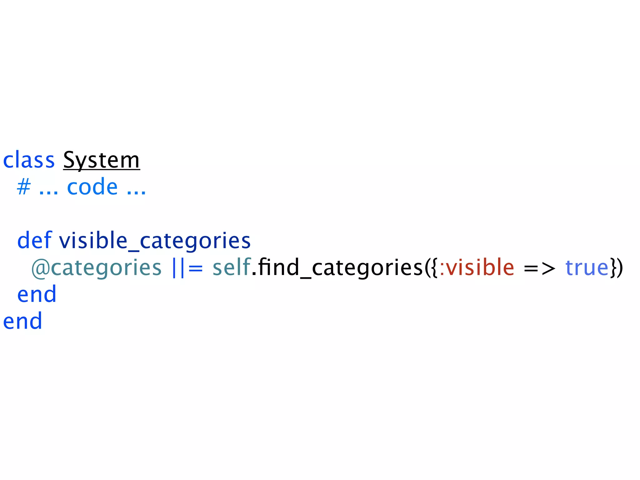Click the closing brace and parenthesis
This screenshot has width=640, height=480.
click(616, 268)
